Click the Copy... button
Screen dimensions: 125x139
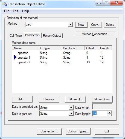point(96,25)
